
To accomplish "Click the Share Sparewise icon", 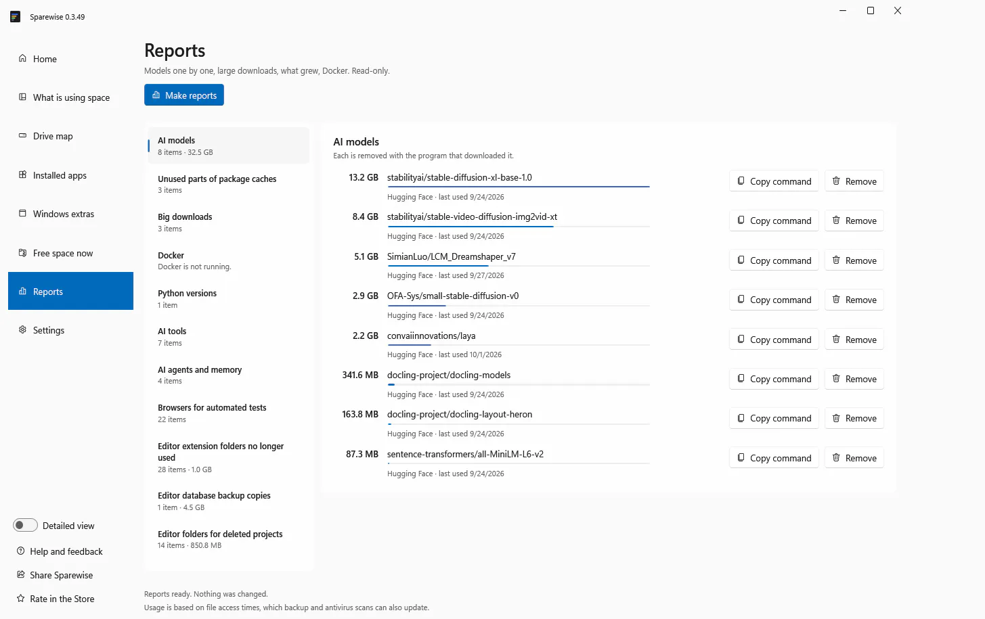I will 20,574.
